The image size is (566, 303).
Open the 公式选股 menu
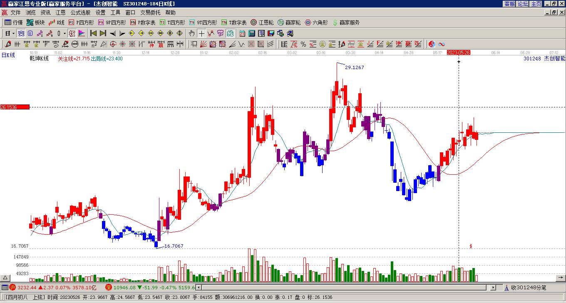80,13
